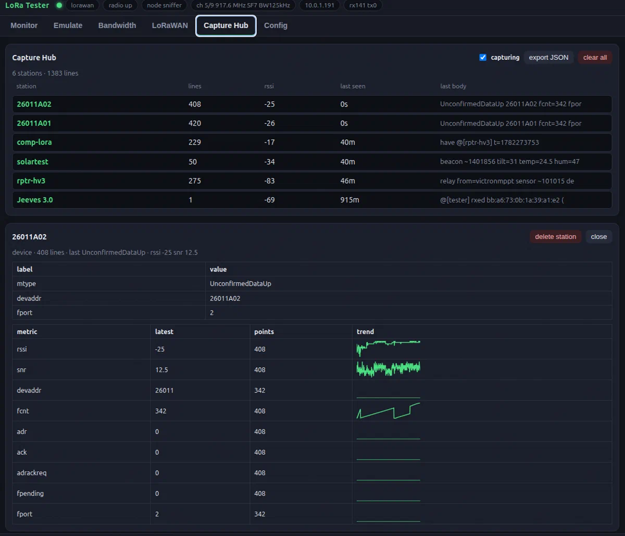The image size is (625, 536).
Task: Open the rptr-hv3 station row
Action: 312,181
